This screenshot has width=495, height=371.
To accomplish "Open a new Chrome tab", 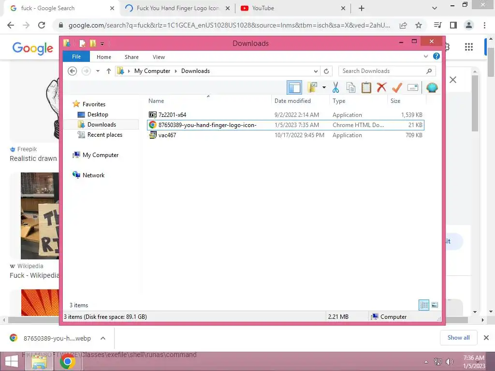I will (x=362, y=8).
